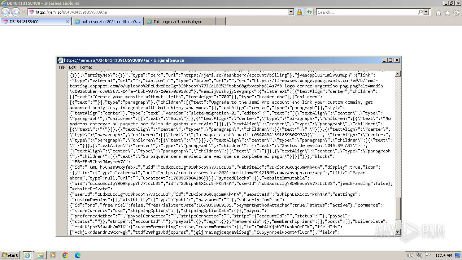Open the media player taskbar icon
Image resolution: width=462 pixels, height=260 pixels.
pos(53,255)
